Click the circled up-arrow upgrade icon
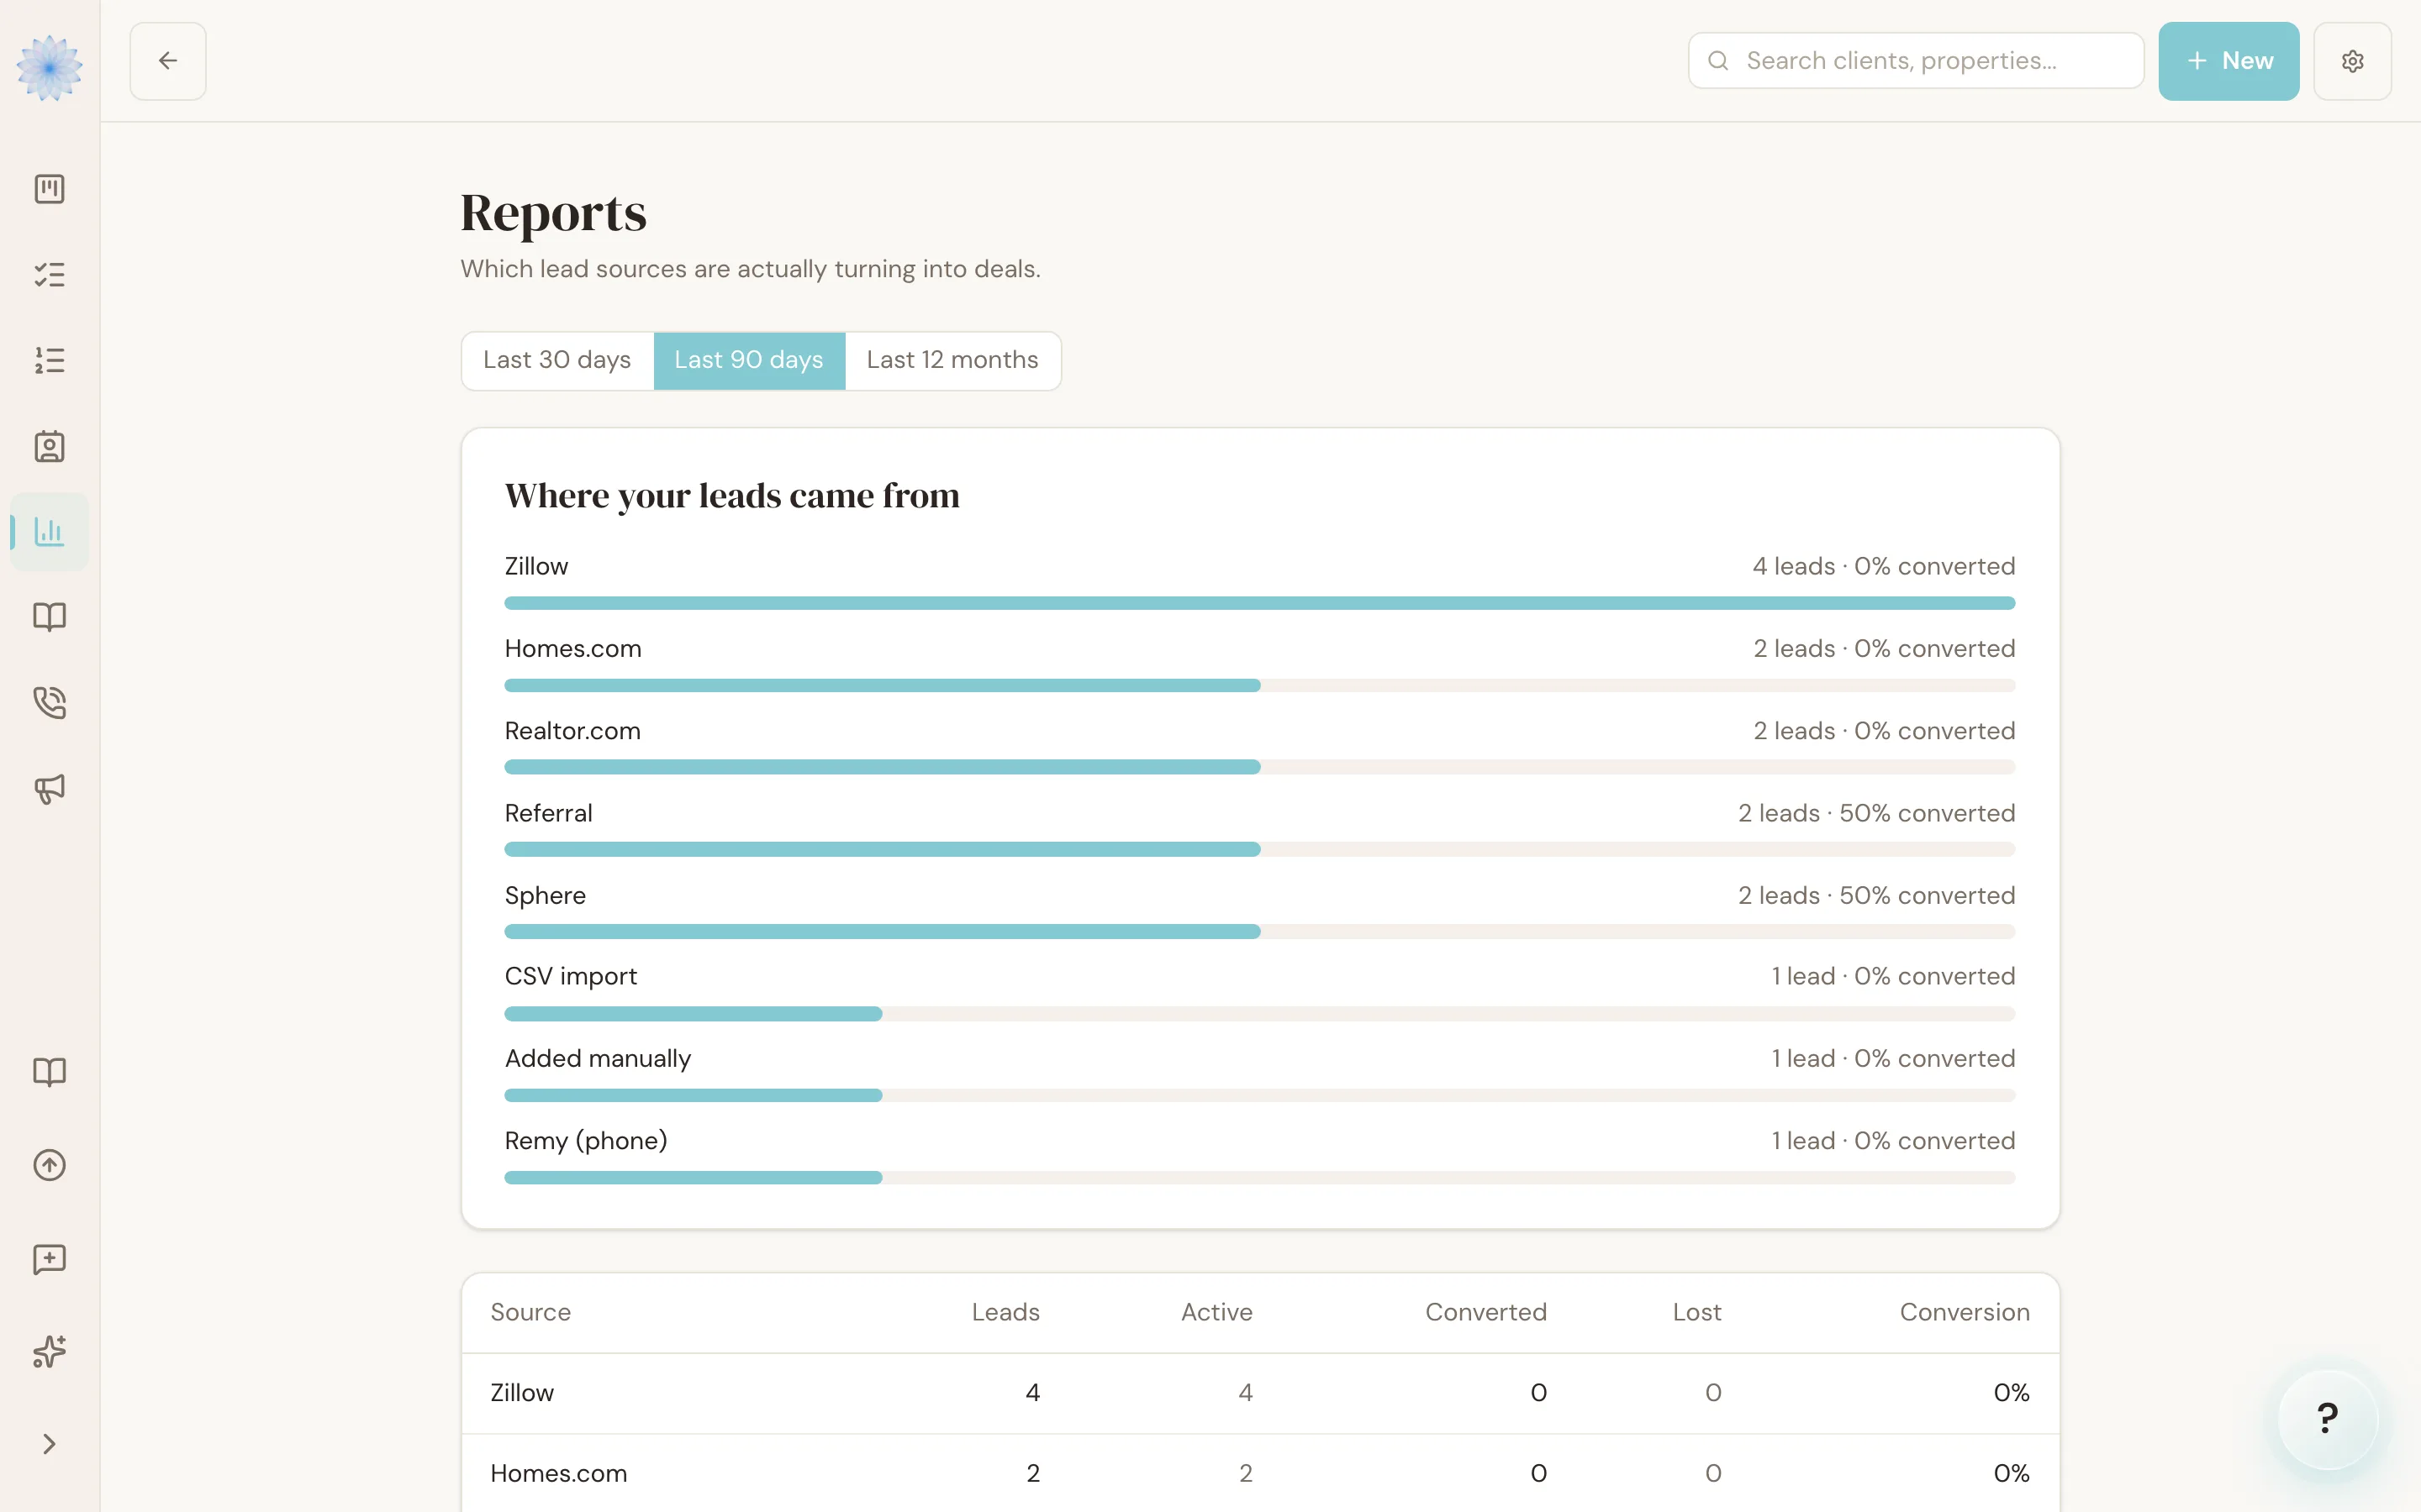The width and height of the screenshot is (2421, 1512). [49, 1165]
